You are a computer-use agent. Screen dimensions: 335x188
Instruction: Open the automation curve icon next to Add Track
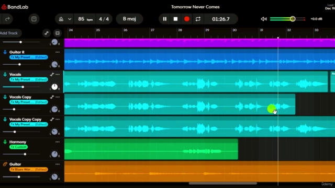pyautogui.click(x=47, y=33)
